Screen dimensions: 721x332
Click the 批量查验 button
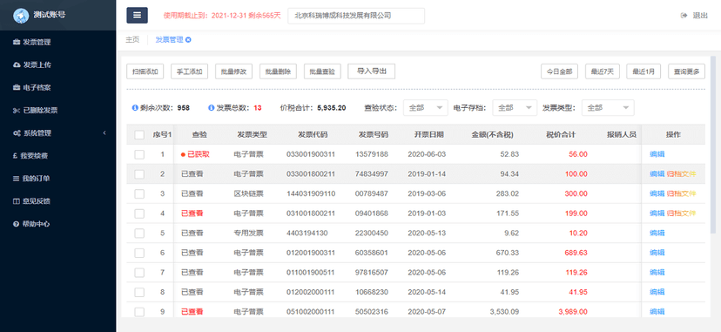click(322, 71)
